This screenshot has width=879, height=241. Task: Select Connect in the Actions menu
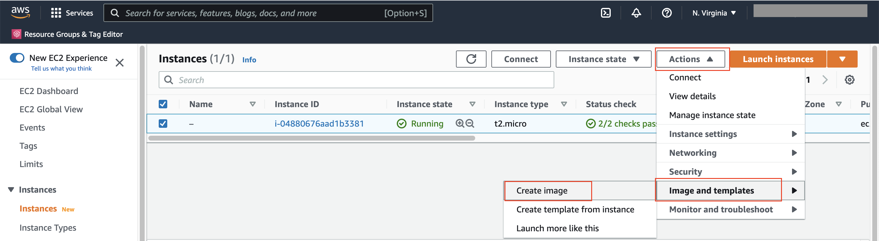[x=730, y=77]
